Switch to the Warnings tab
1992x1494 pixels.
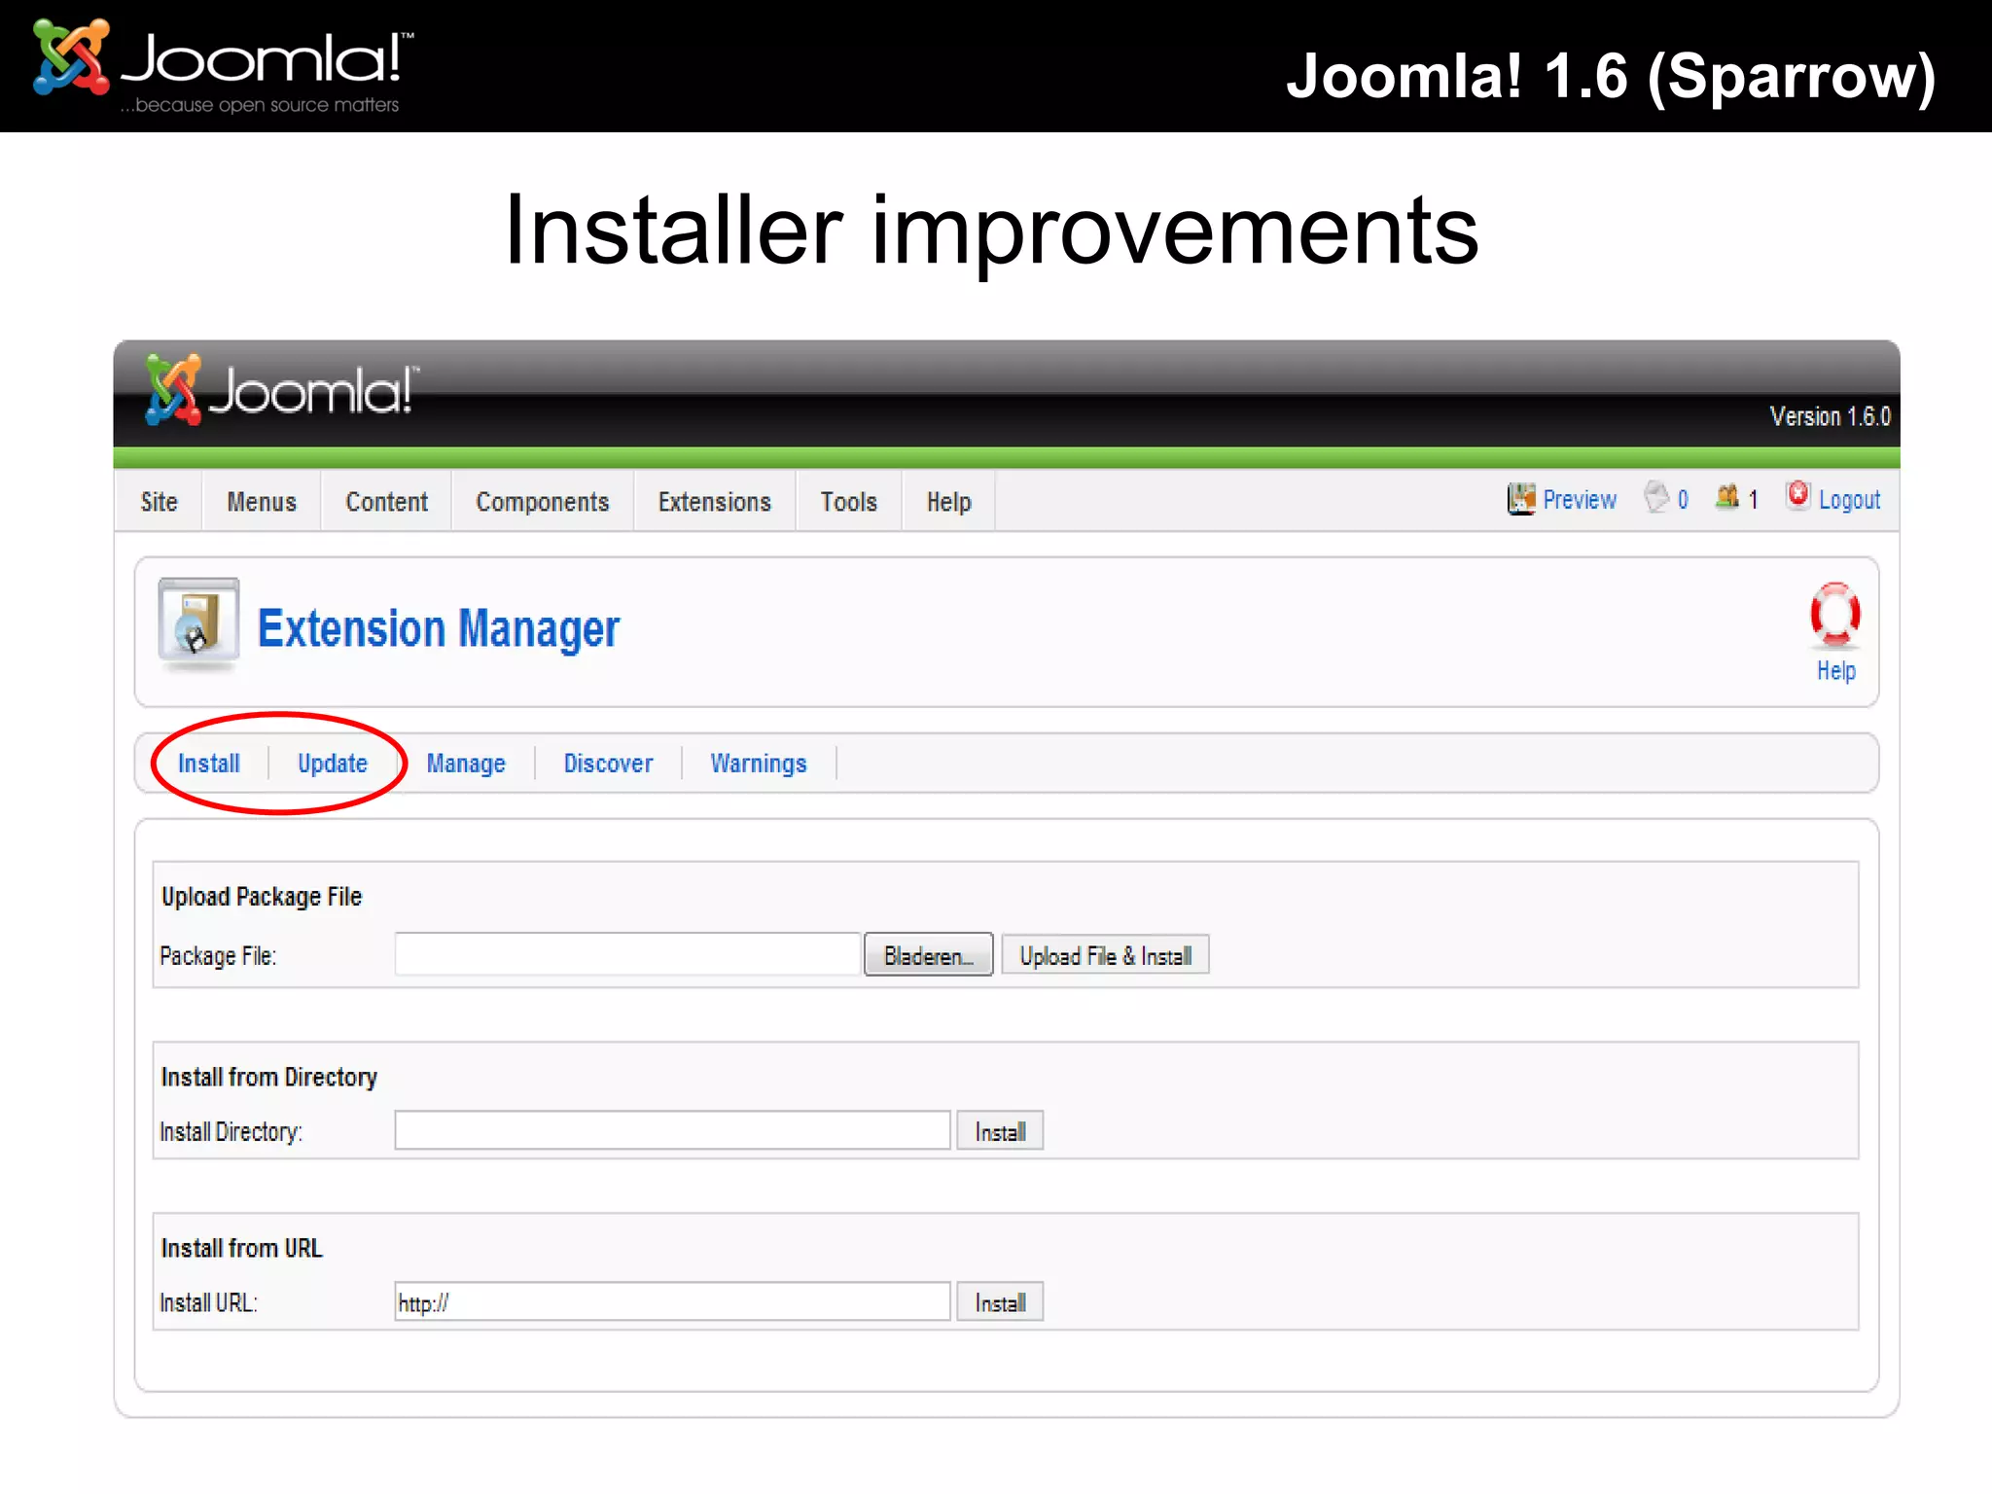pyautogui.click(x=759, y=764)
